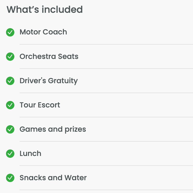
Task: Click the Driver's Gratuity text
Action: [49, 81]
